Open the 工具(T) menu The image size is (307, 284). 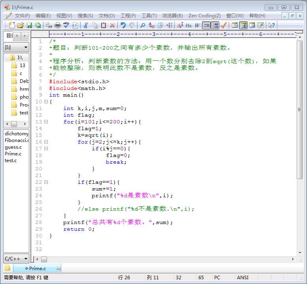pyautogui.click(x=149, y=16)
